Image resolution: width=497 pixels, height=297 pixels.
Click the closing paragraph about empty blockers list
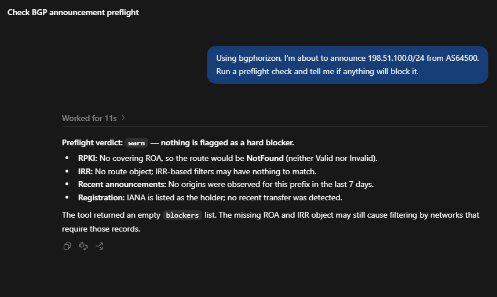271,222
